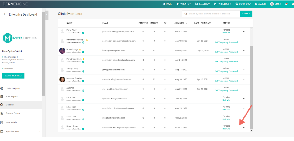Open more options for Jenny Chang
This screenshot has height=141, width=294.
point(244,70)
